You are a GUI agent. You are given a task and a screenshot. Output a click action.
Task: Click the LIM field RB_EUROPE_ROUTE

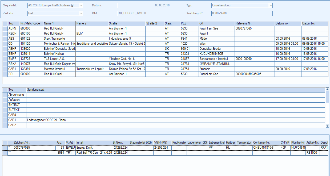(143, 13)
